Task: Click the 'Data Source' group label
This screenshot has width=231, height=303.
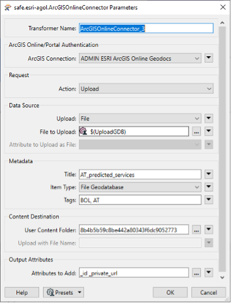Action: pyautogui.click(x=24, y=105)
